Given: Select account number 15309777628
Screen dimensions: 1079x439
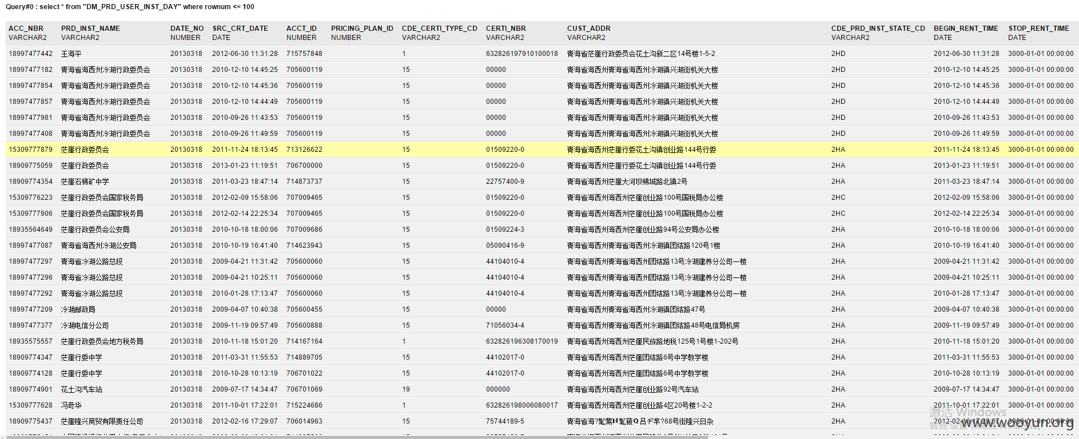Looking at the screenshot, I should tap(30, 405).
